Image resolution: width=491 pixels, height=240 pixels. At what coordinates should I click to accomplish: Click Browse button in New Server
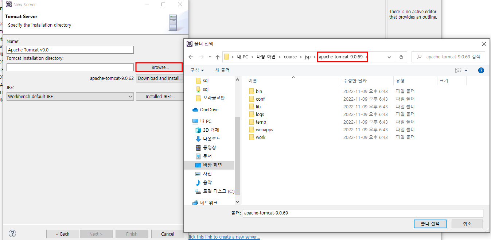(159, 67)
